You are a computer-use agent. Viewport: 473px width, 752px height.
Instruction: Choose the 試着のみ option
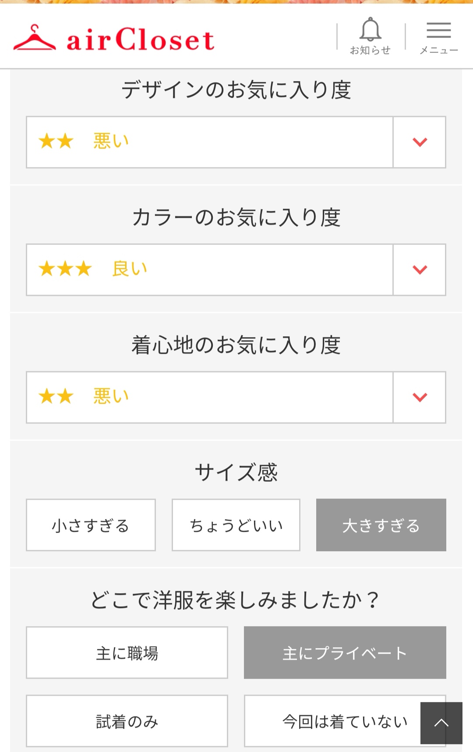point(127,721)
